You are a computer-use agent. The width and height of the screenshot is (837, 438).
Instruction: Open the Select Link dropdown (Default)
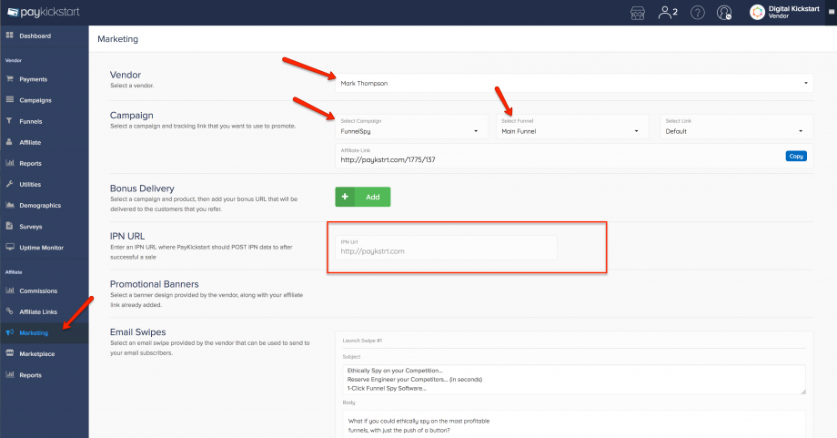[x=736, y=127]
